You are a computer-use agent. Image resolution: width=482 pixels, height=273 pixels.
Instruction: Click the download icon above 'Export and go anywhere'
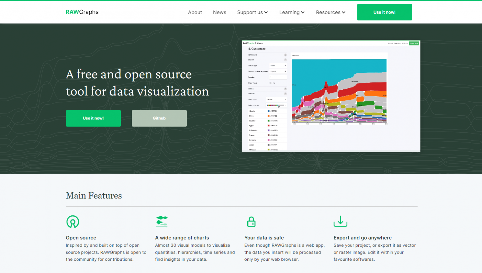coord(340,222)
